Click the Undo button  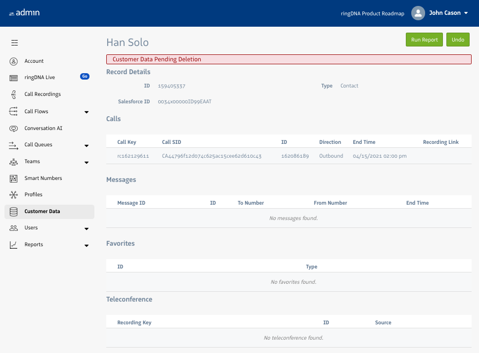click(458, 40)
